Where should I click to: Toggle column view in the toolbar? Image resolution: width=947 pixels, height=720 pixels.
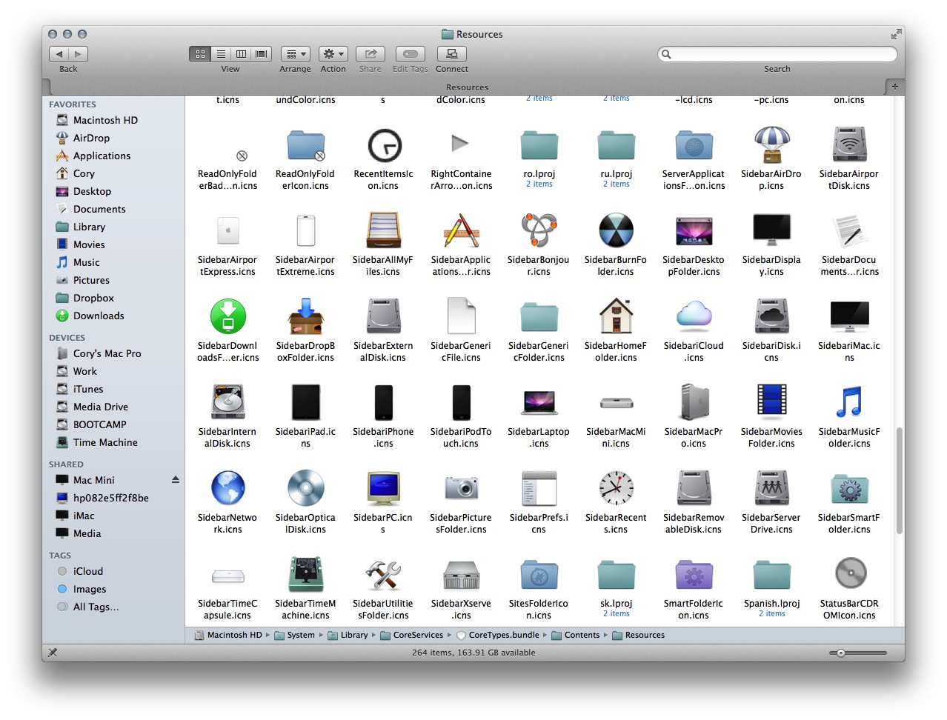click(241, 53)
